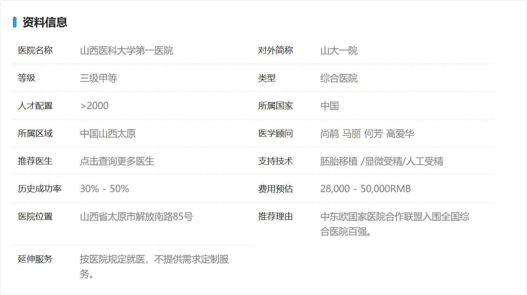
Task: Select the 医学顾问 label
Action: (x=276, y=133)
